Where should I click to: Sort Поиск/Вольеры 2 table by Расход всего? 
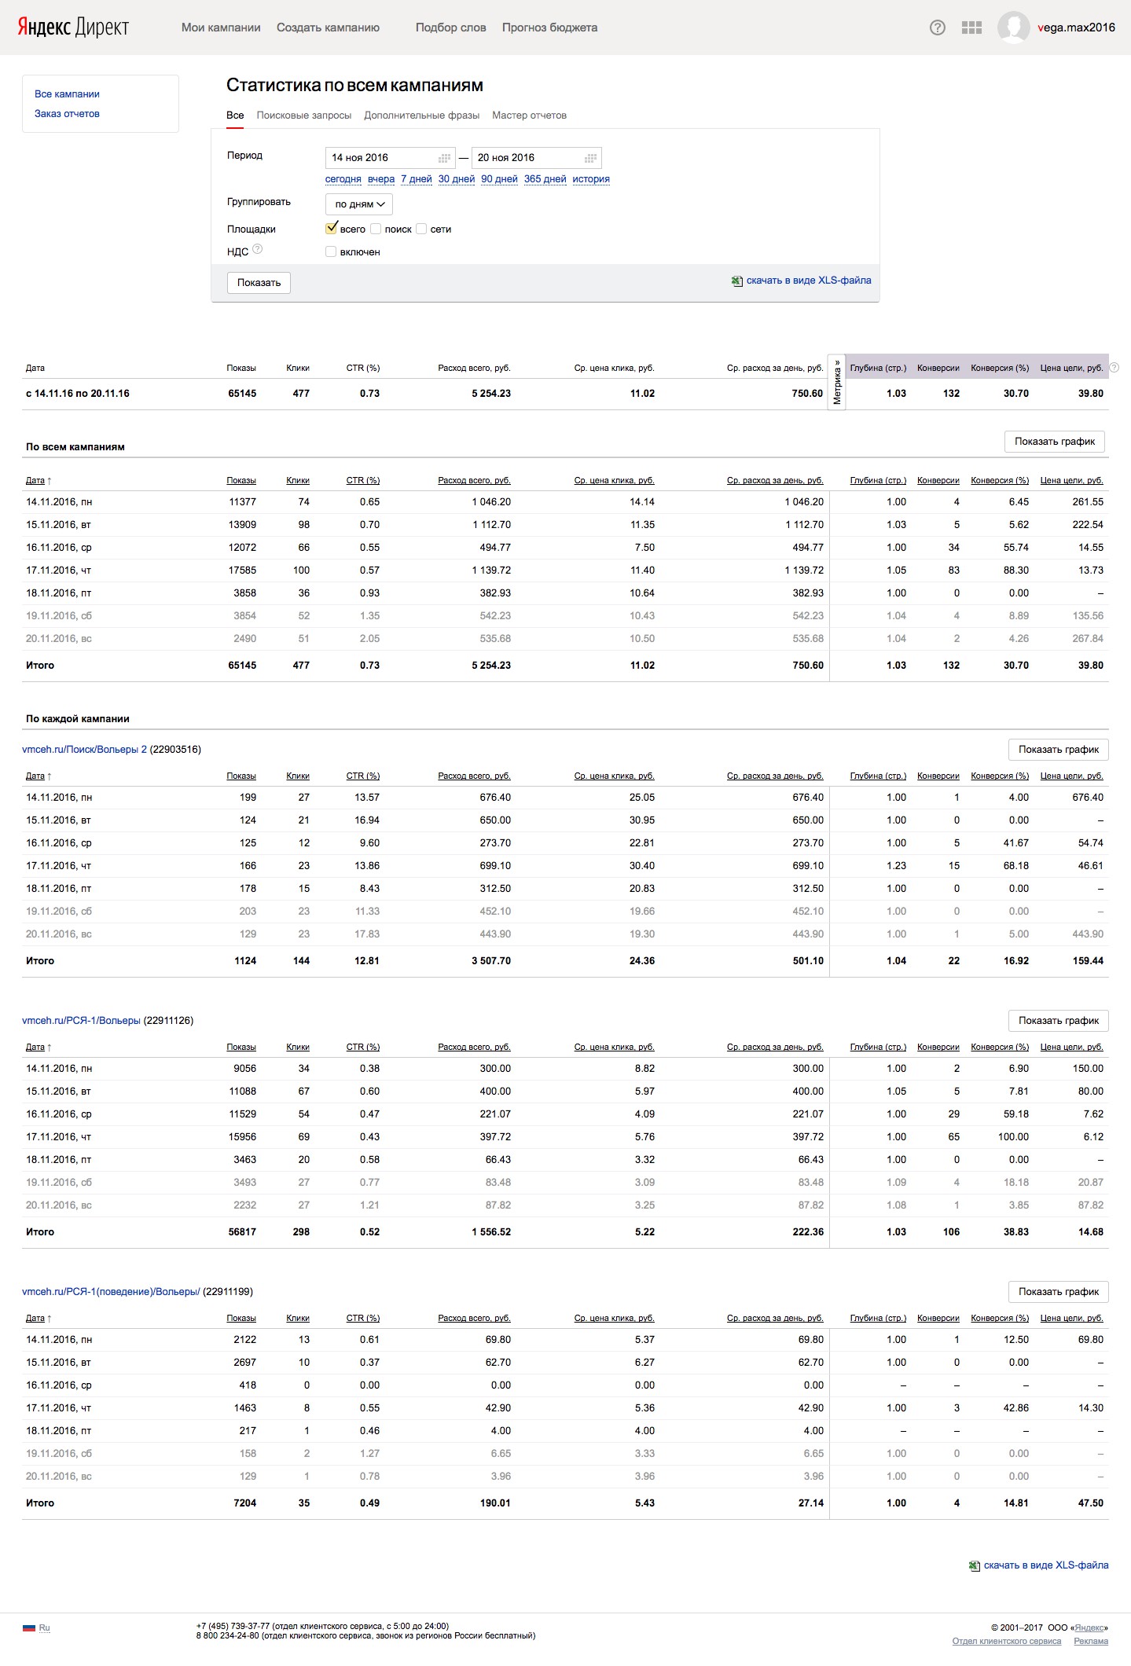coord(475,776)
